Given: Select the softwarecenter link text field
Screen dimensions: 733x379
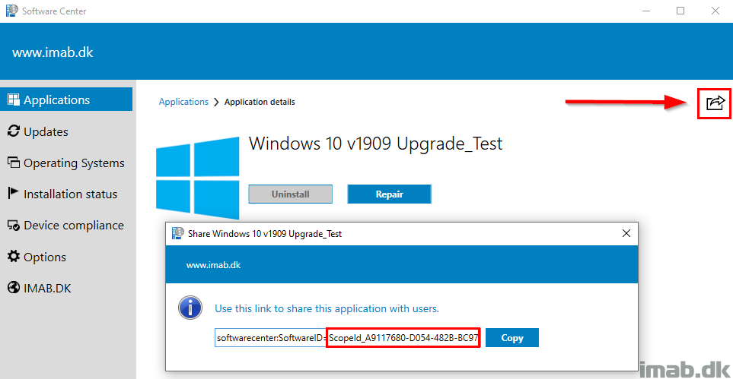Looking at the screenshot, I should coord(348,337).
